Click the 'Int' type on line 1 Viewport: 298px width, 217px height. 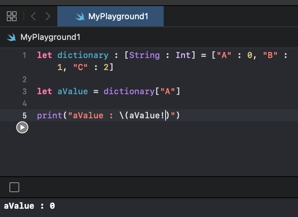(183, 55)
